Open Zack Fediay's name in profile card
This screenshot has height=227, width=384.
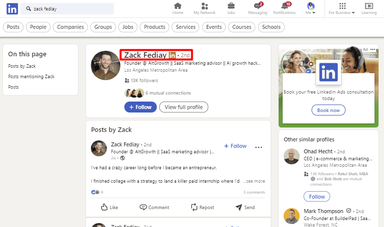click(145, 55)
